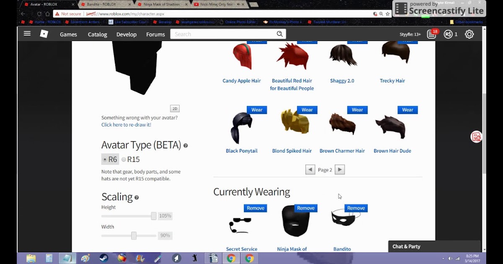Image resolution: width=503 pixels, height=264 pixels.
Task: Open the first Chrome taskbar icon
Action: (x=231, y=258)
